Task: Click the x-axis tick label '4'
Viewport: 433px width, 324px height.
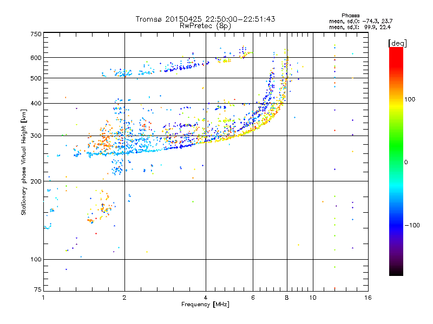Action: coord(206,298)
